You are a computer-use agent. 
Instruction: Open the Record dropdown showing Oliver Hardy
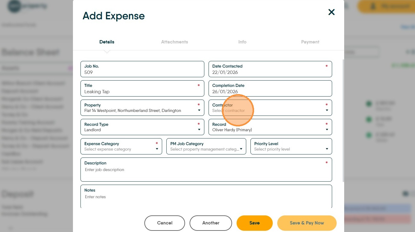click(270, 130)
